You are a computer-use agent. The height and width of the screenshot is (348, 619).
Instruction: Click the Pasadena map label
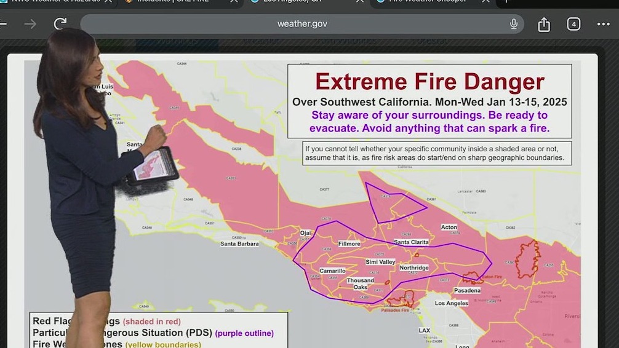click(x=467, y=290)
